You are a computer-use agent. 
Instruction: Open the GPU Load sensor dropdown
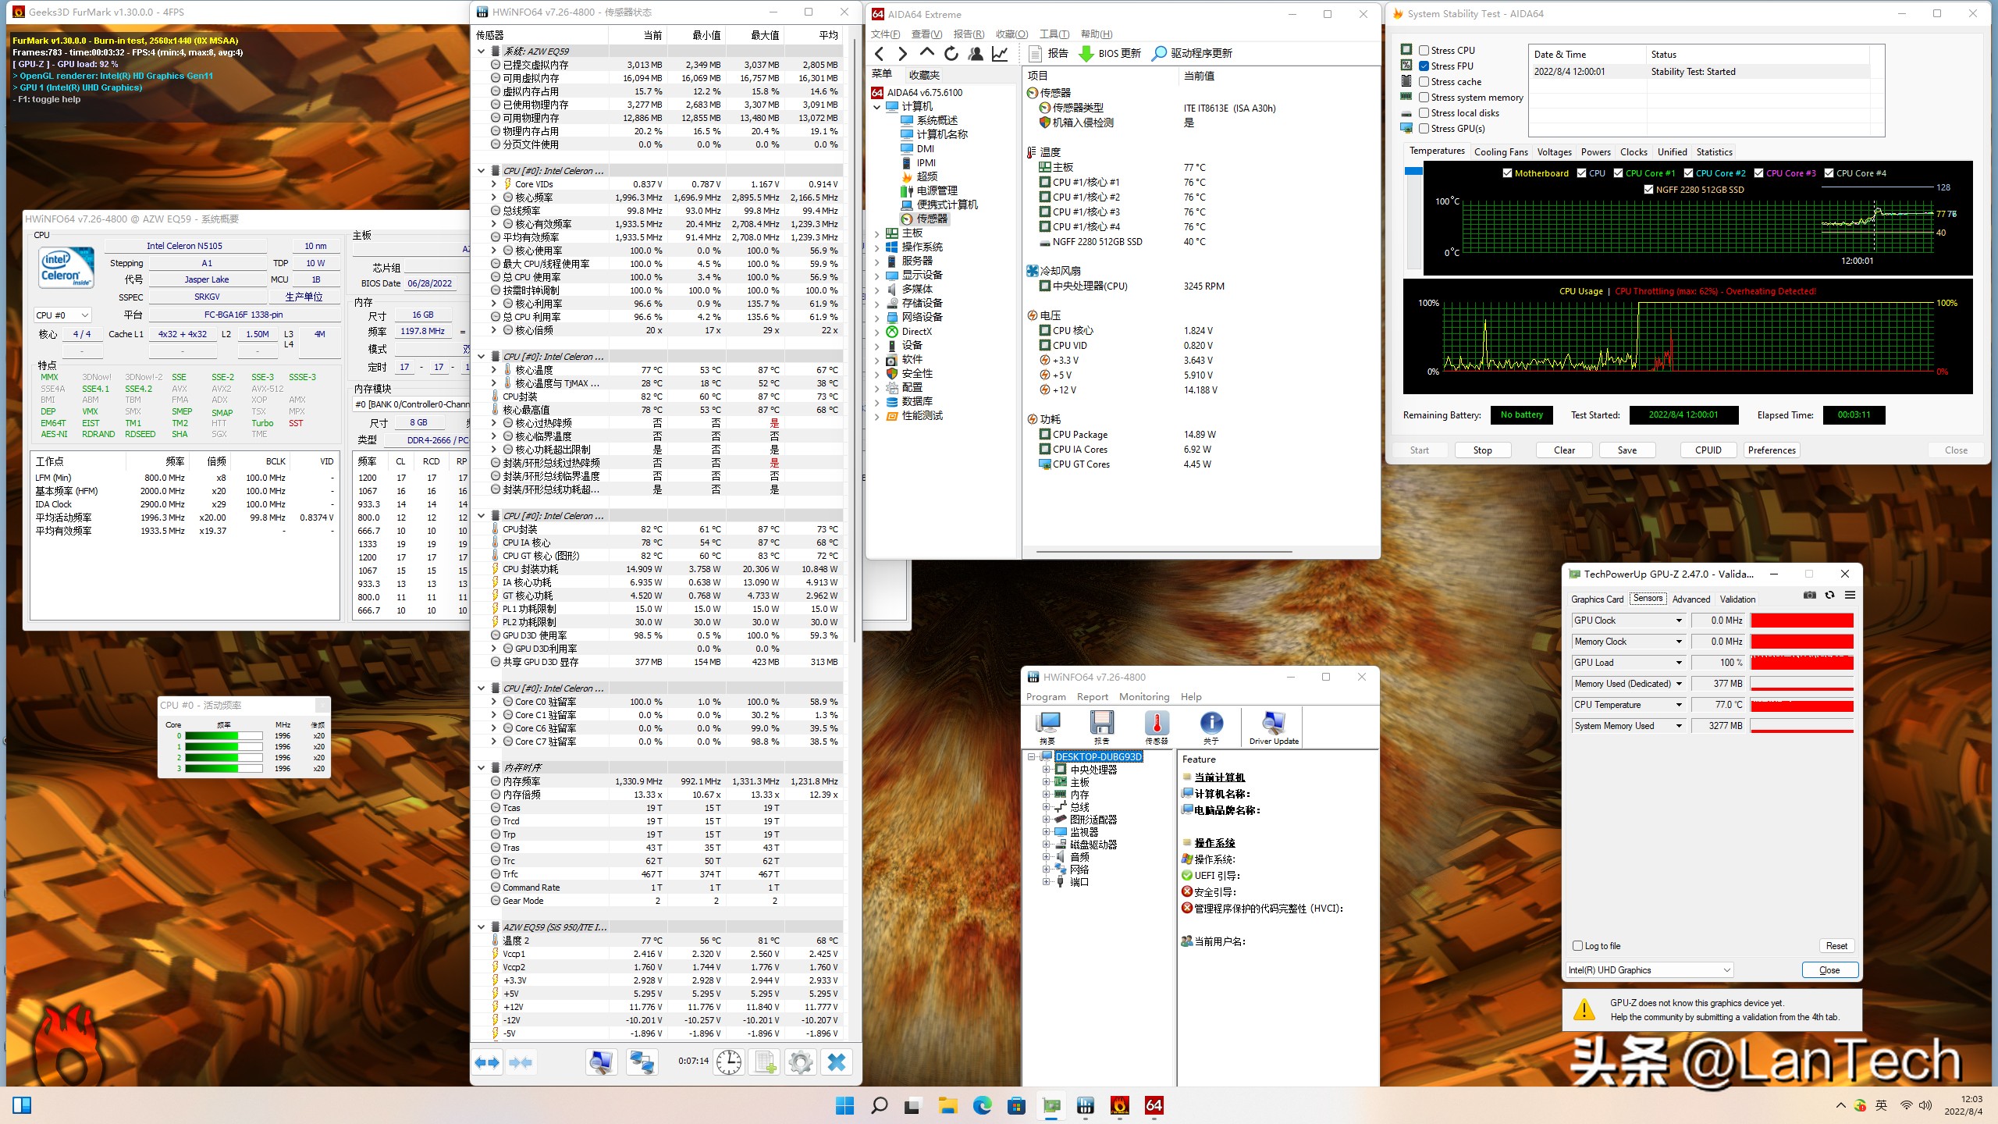(1679, 663)
